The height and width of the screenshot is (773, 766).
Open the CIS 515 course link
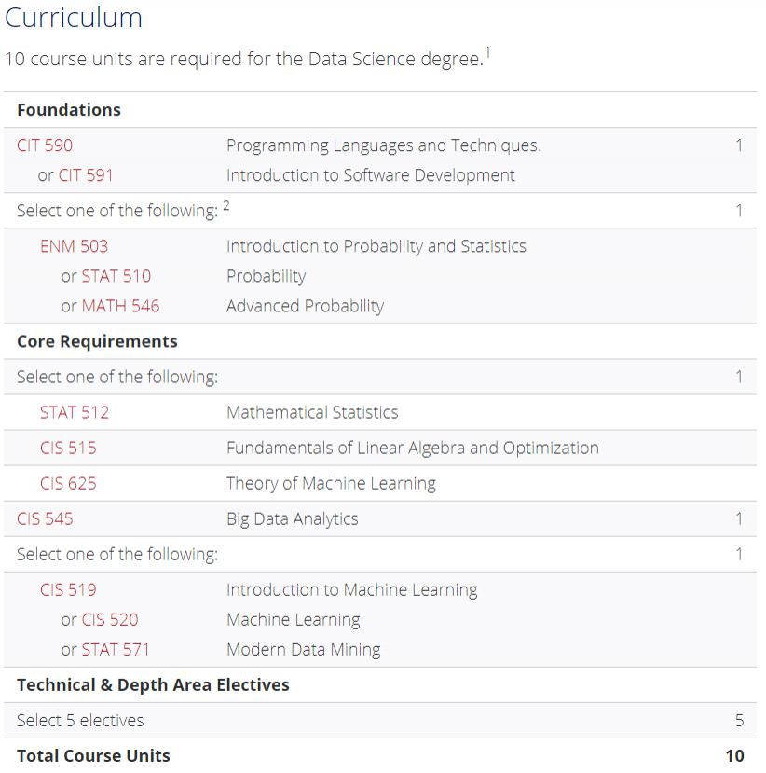[68, 448]
